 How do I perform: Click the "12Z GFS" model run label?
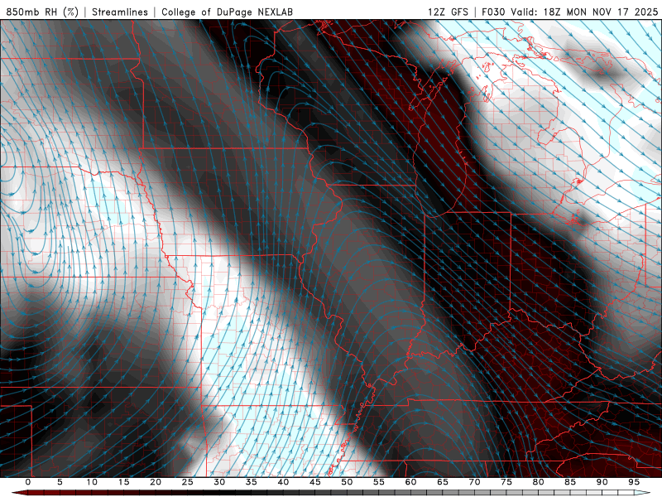(448, 12)
